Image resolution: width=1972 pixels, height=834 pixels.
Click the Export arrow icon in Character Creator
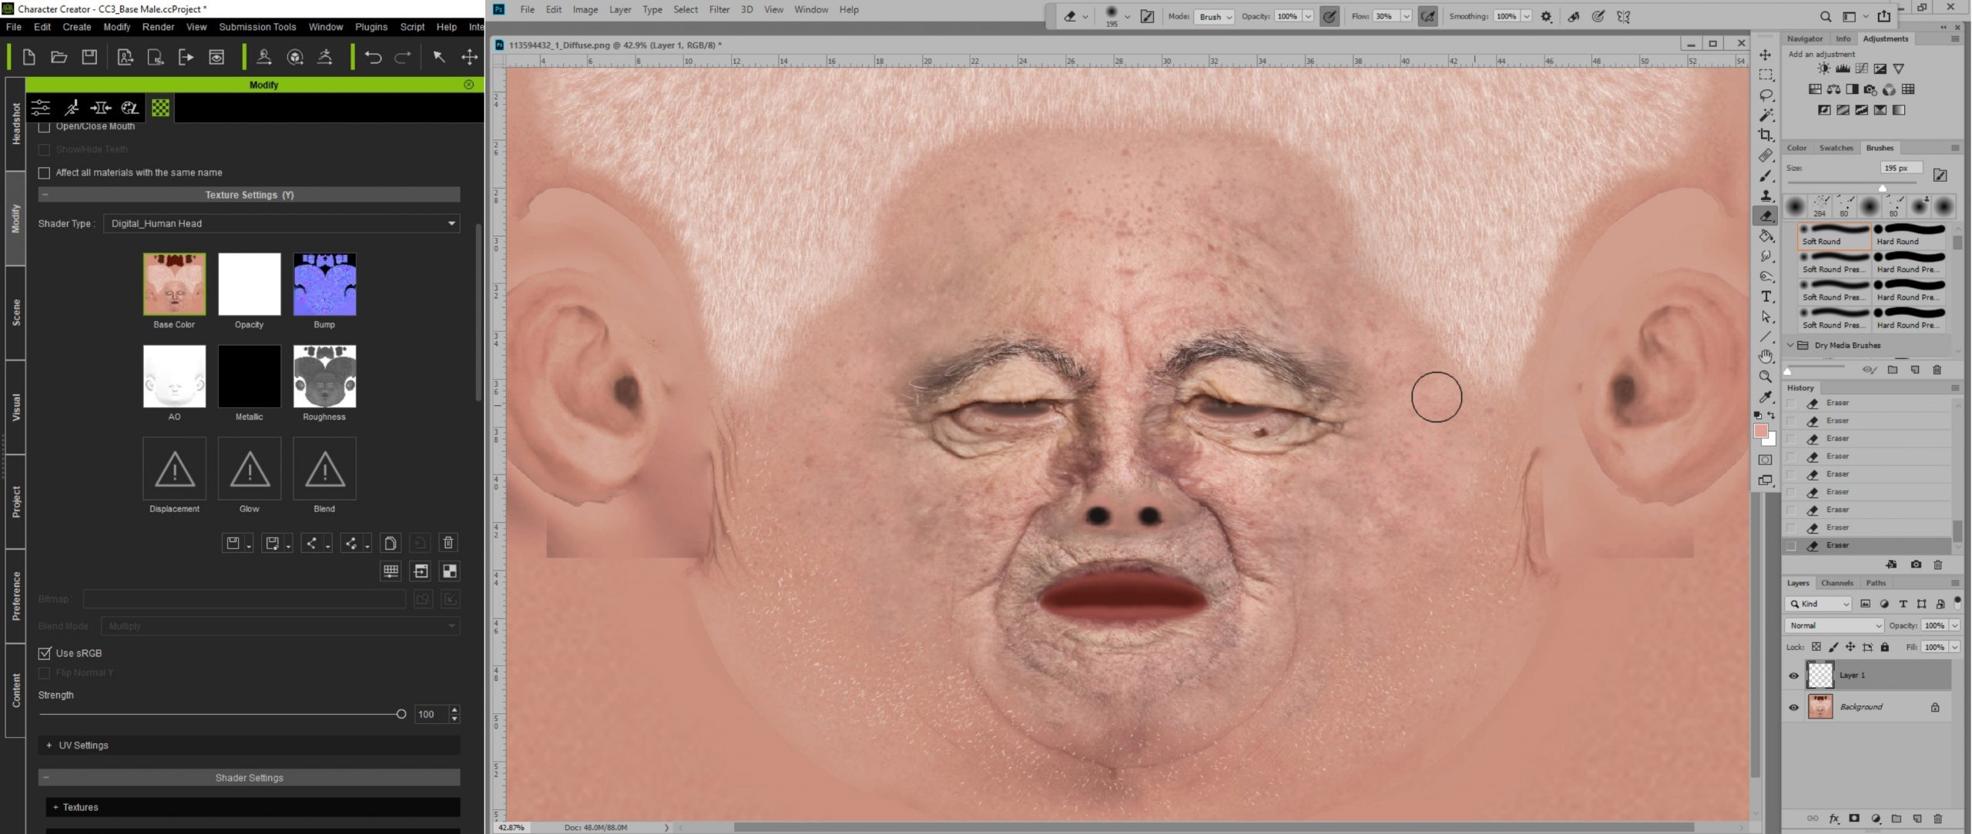[186, 57]
